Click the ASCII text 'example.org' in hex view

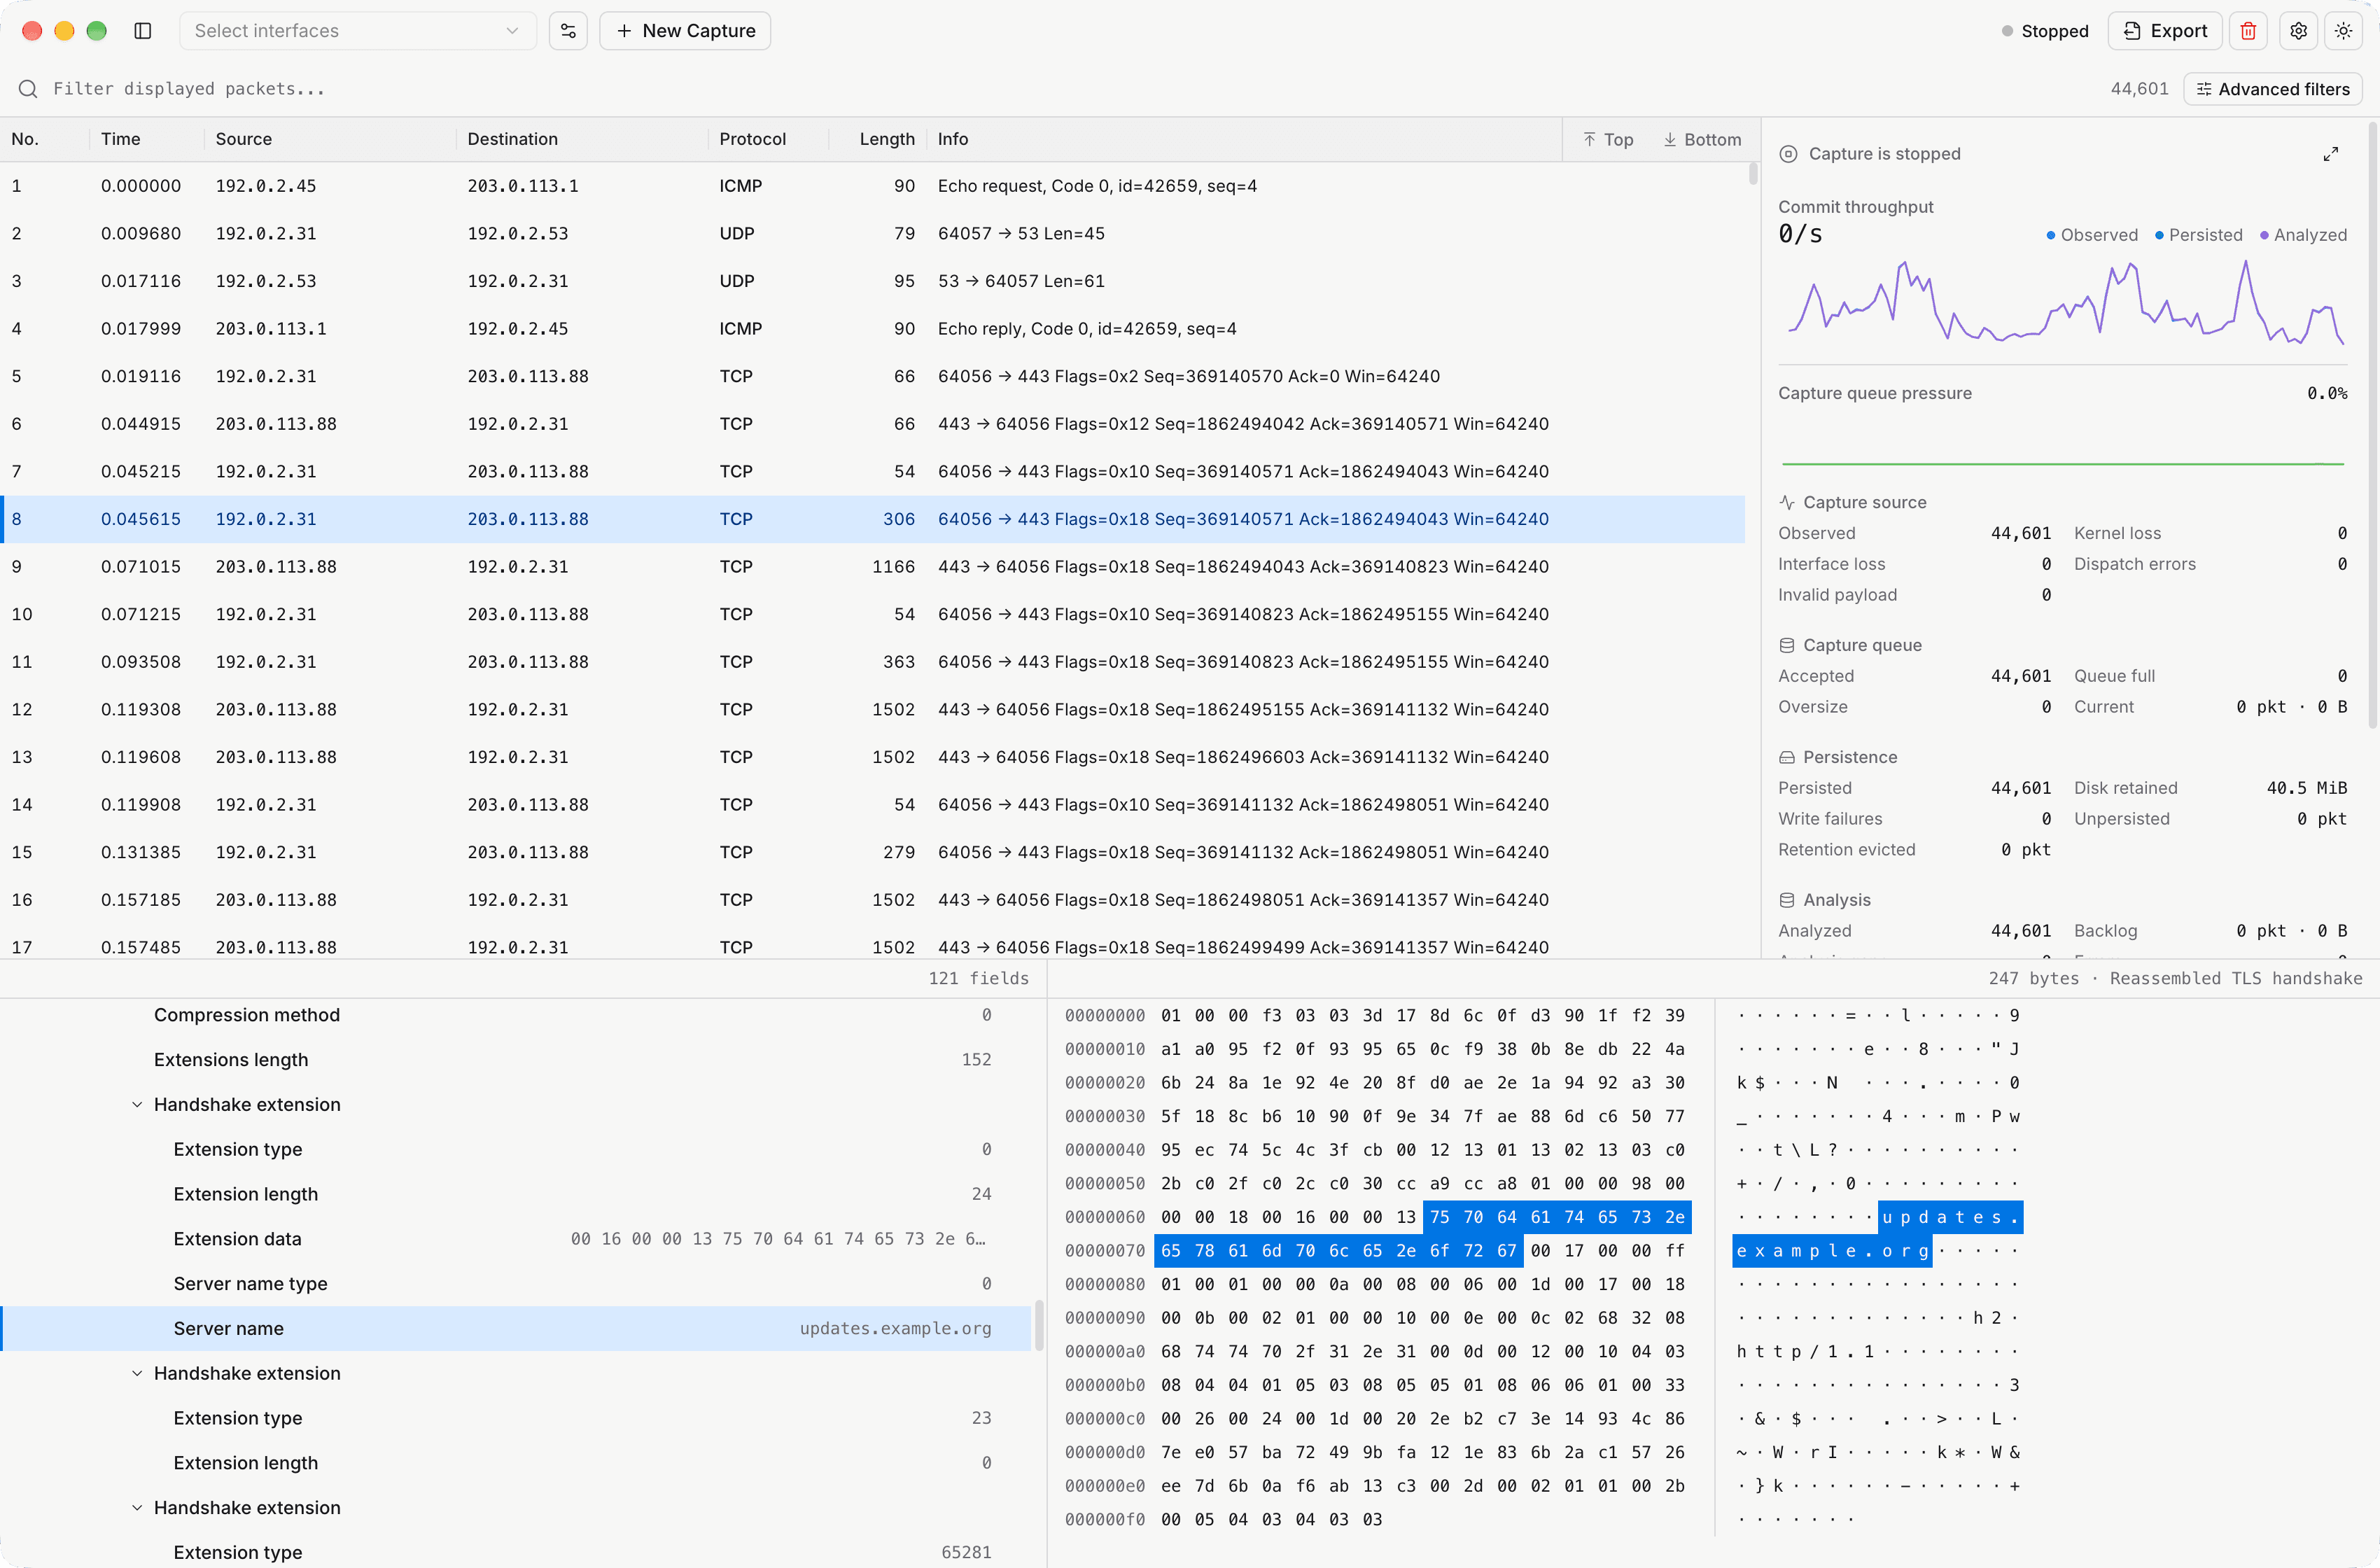[x=1832, y=1251]
